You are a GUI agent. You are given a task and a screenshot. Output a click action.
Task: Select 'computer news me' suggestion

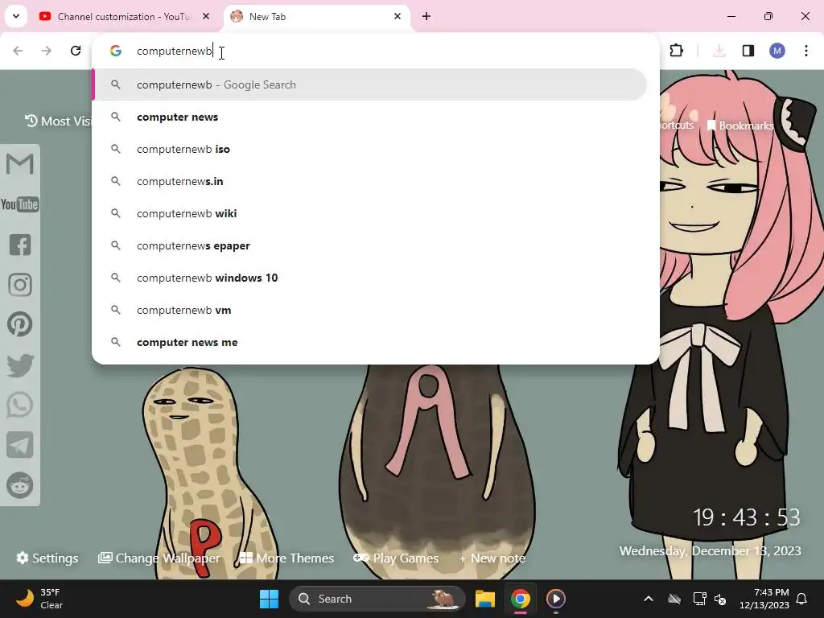point(370,342)
